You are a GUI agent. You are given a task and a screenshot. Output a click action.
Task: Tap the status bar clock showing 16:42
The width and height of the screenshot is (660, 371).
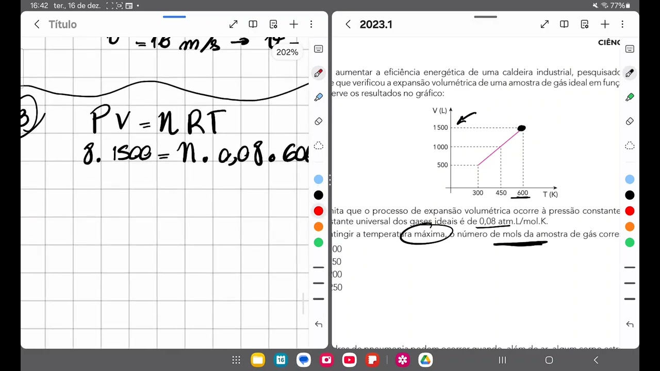click(39, 6)
